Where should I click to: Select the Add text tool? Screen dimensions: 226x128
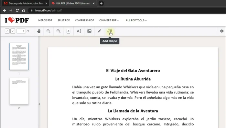click(79, 31)
